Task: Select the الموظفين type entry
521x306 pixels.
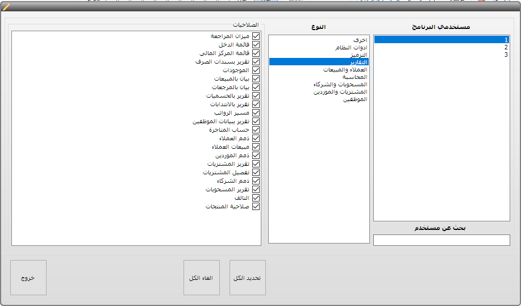Action: 355,99
